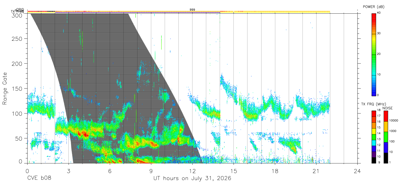Click the 1000 label on noise scale
Screen dimensions: 402x185
(x=393, y=131)
